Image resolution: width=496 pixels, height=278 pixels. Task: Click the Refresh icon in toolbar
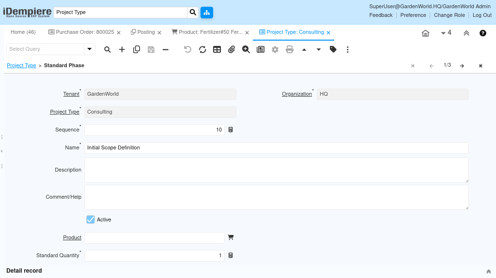point(202,49)
